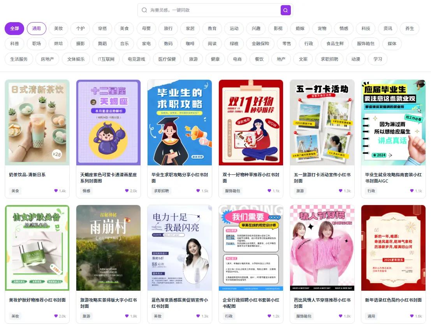Viewport: 431px width, 330px height.
Task: Enable the 宠物 category filter chip
Action: click(x=322, y=28)
